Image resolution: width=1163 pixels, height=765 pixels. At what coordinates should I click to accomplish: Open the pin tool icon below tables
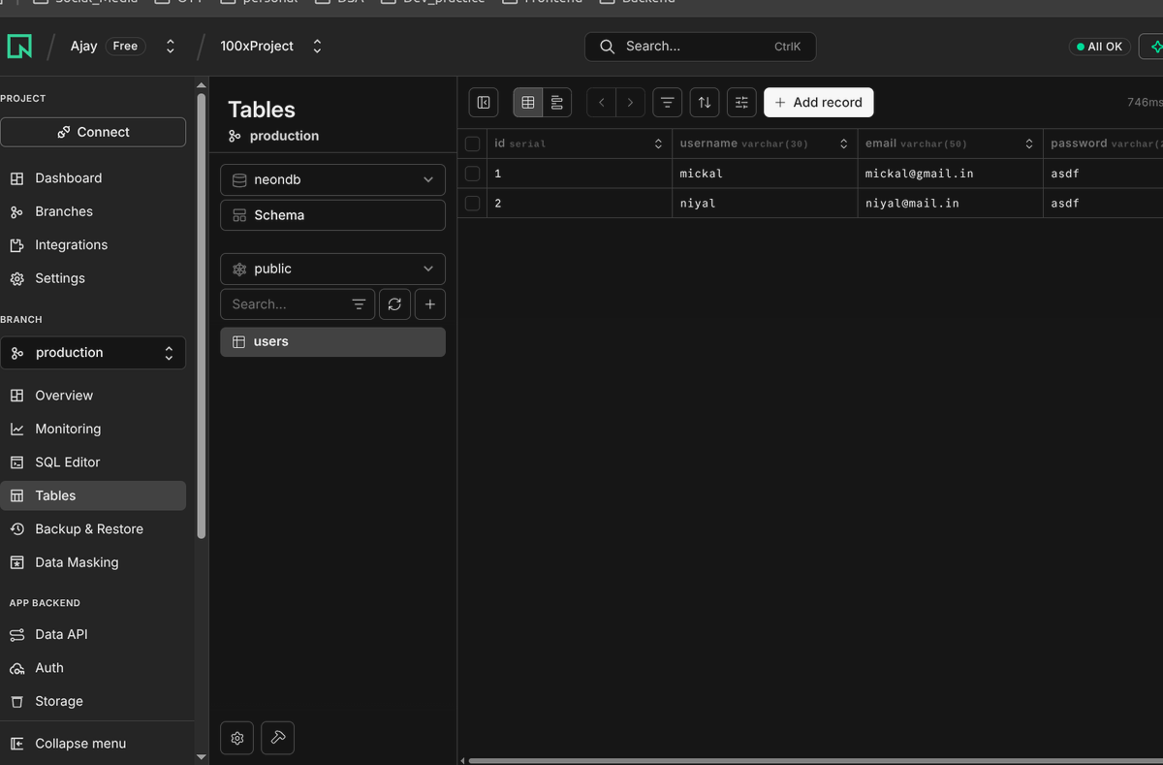278,738
